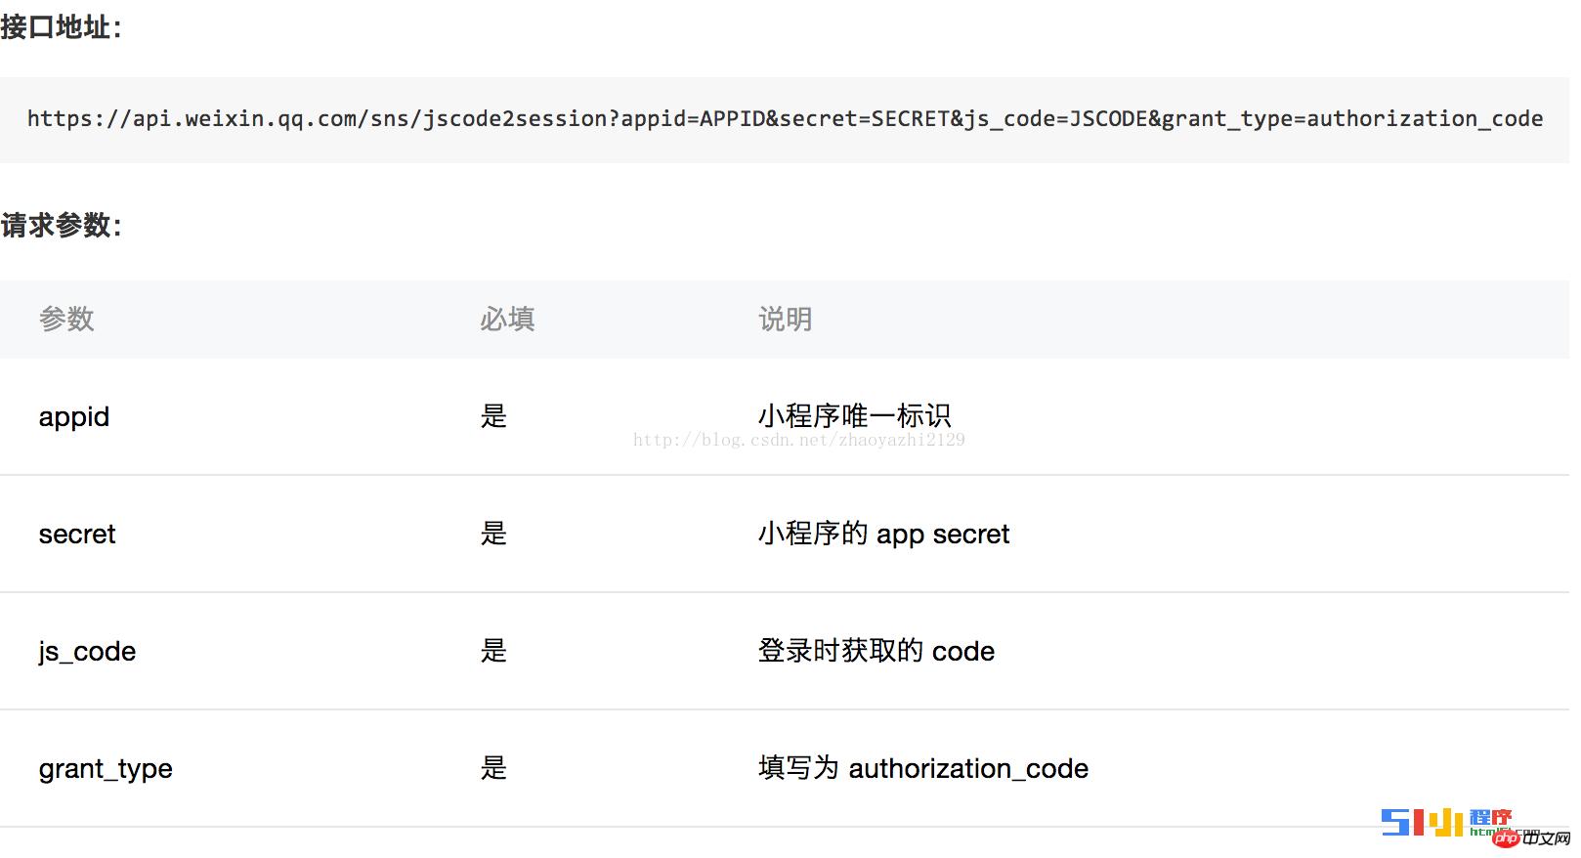Click the 是 value in the js_code row
The image size is (1581, 858).
coord(494,652)
